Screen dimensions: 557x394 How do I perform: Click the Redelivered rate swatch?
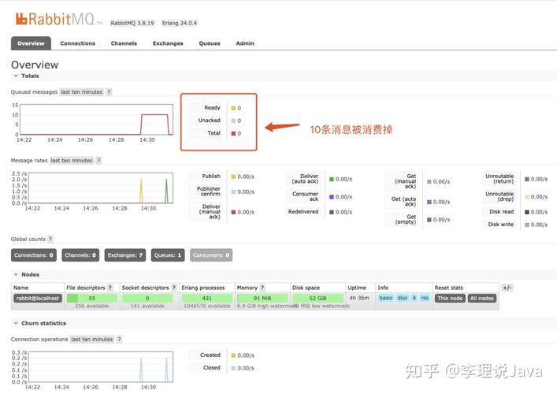(332, 212)
